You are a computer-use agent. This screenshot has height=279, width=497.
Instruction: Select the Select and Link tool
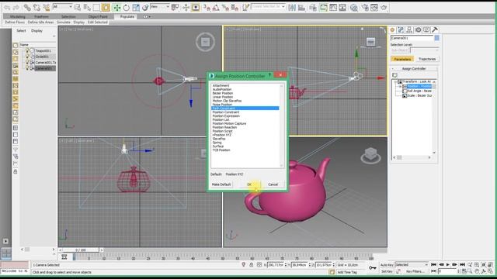coord(27,7)
